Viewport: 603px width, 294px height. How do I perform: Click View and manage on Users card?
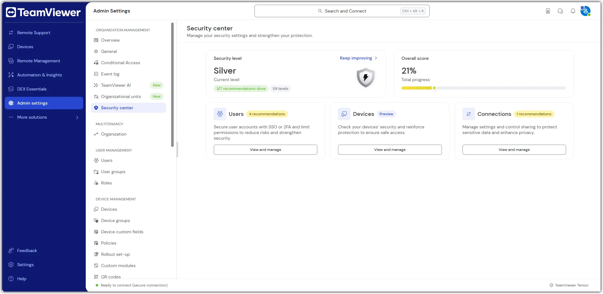265,150
